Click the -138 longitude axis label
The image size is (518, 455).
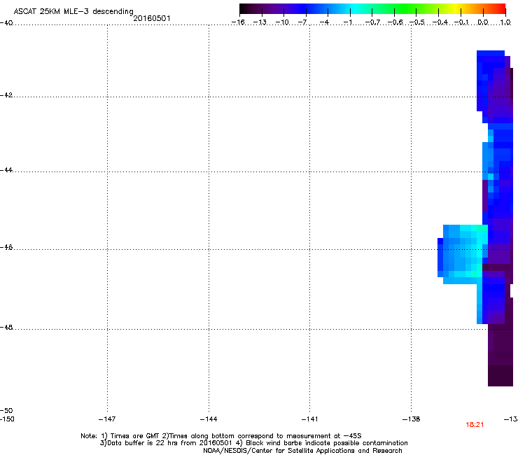(x=412, y=419)
